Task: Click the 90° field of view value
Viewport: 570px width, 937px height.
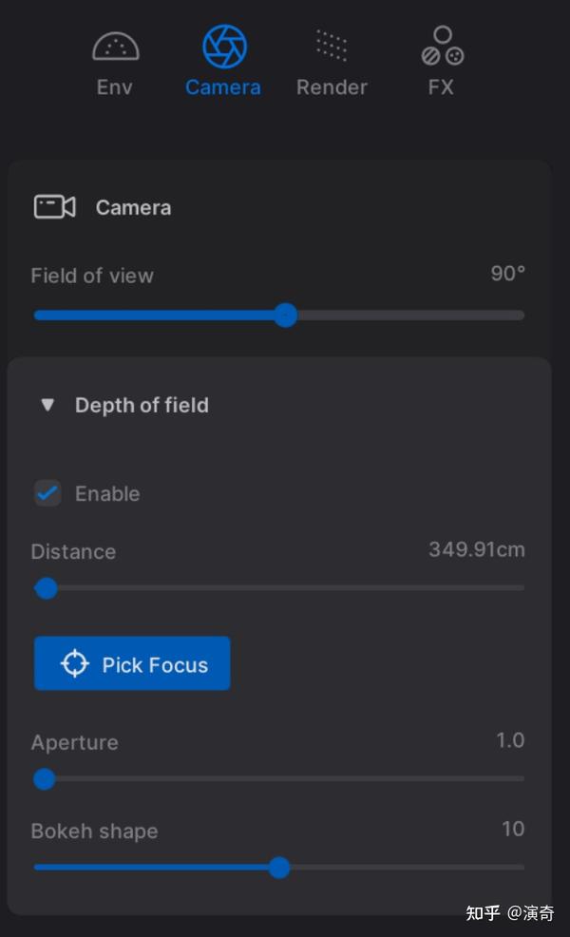Action: 507,274
